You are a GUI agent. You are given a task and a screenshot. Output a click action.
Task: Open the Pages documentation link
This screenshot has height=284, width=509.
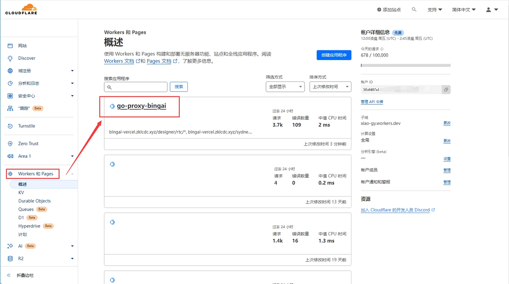[x=159, y=61]
